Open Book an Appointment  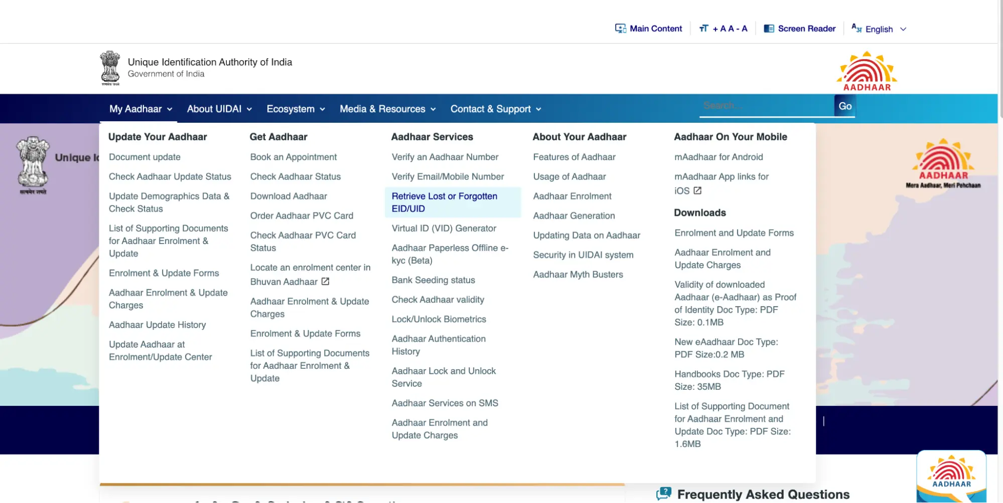click(x=294, y=157)
